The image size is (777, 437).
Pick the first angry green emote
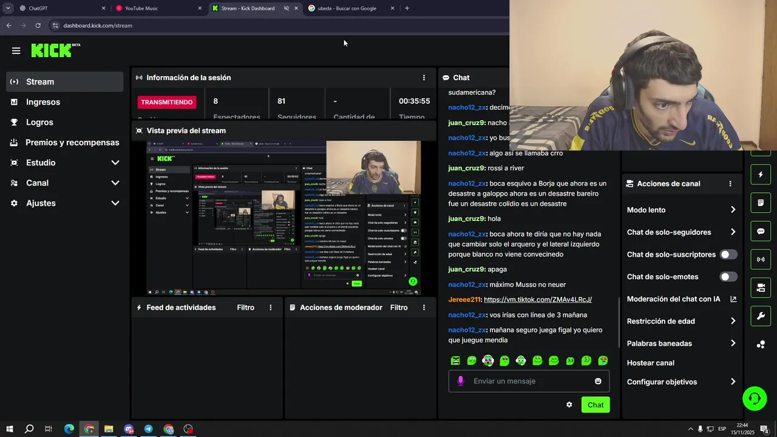pyautogui.click(x=455, y=361)
